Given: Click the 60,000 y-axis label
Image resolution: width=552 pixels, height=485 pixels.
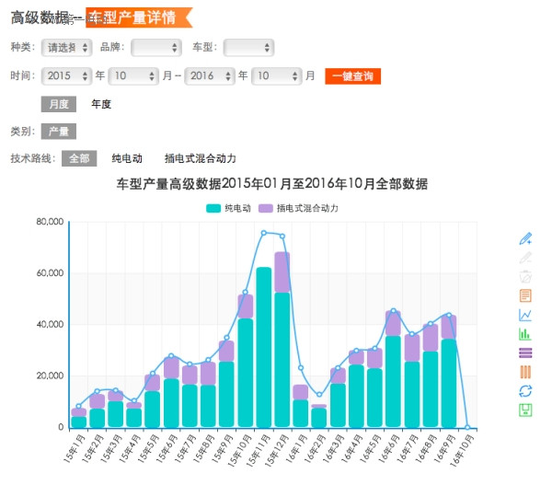Looking at the screenshot, I should coord(50,273).
